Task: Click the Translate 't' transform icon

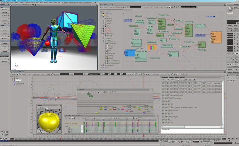Action: pos(237,47)
